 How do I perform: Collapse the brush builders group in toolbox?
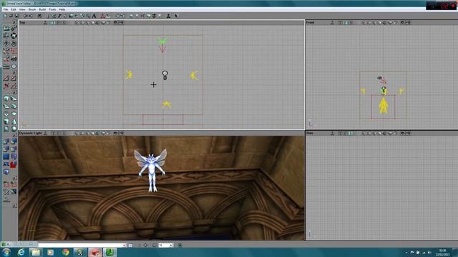[x=14, y=92]
